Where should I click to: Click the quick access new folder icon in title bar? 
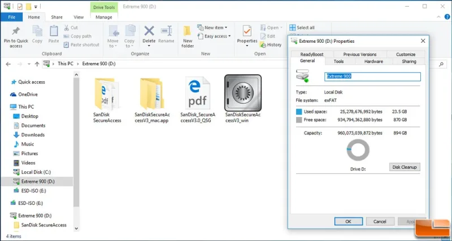click(x=28, y=6)
